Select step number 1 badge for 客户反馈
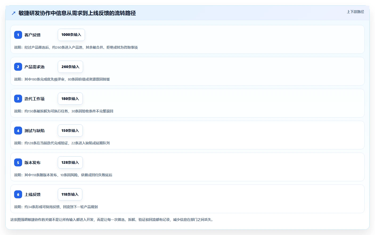The height and width of the screenshot is (235, 375). pyautogui.click(x=18, y=35)
